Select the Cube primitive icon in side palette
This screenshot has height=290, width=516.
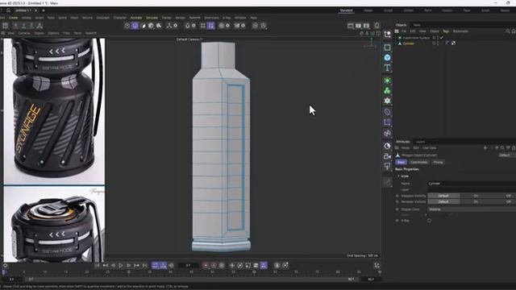pos(387,48)
